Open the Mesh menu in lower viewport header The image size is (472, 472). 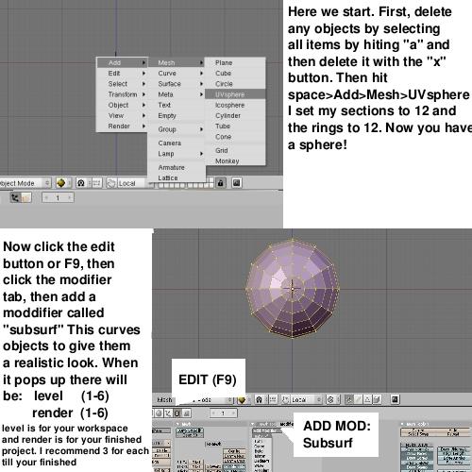164,400
